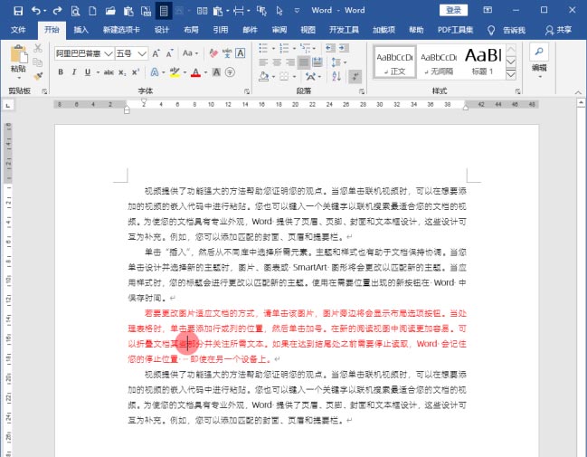Expand the styles gallery more arrow

pos(509,75)
